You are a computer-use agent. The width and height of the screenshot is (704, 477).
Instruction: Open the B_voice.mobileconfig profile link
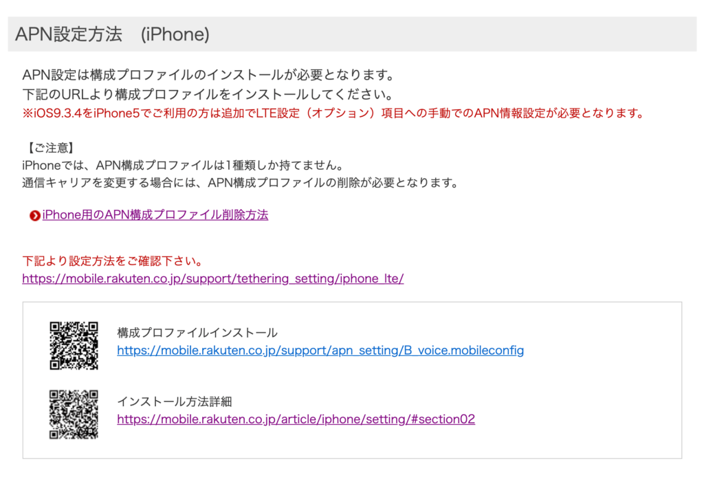click(320, 351)
